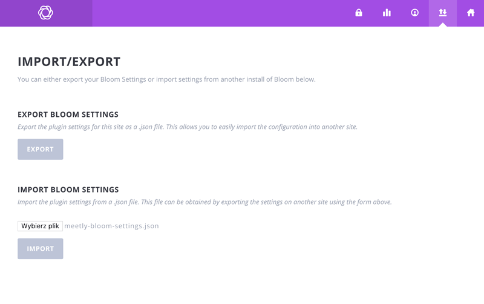Image resolution: width=484 pixels, height=304 pixels.
Task: Click the Import Bloom Settings heading
Action: pyautogui.click(x=68, y=190)
